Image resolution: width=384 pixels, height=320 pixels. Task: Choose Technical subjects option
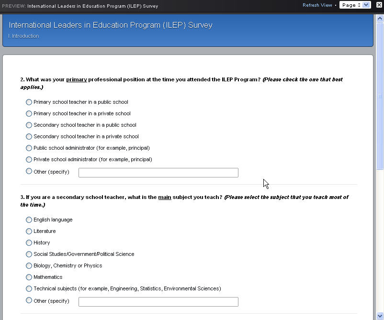click(29, 288)
